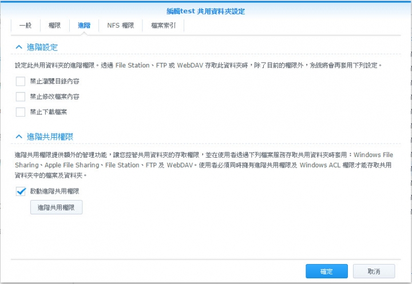Image resolution: width=412 pixels, height=284 pixels.
Task: Cancel with the 取消 button
Action: [x=374, y=271]
